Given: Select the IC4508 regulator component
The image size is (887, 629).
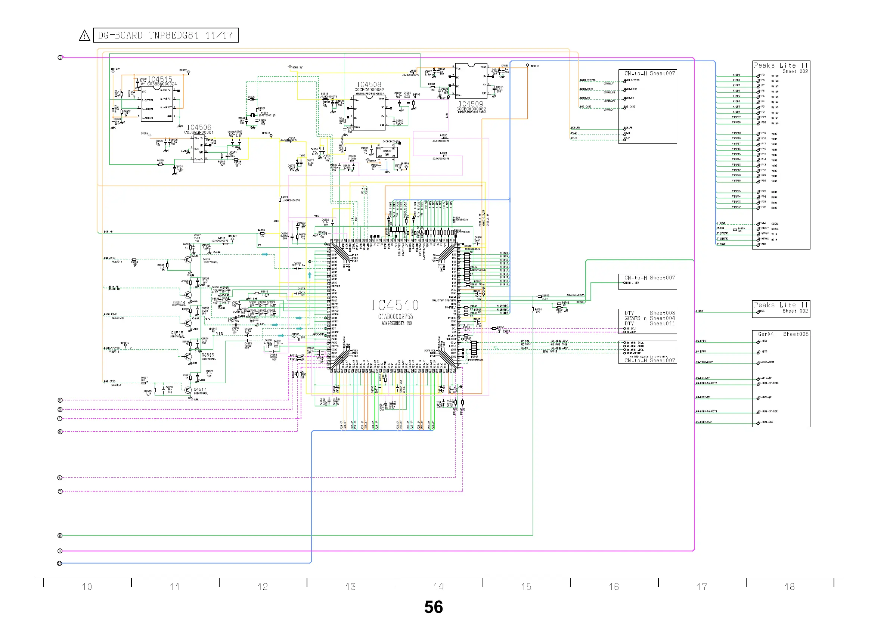Looking at the screenshot, I should [369, 112].
